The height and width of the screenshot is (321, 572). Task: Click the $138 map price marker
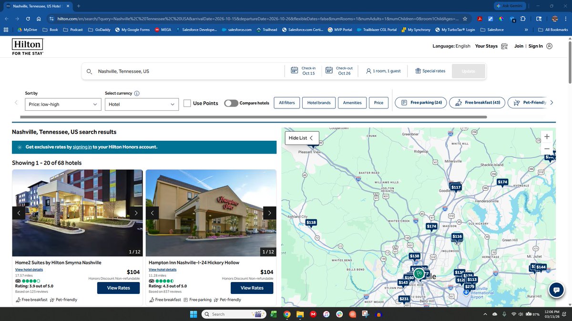pyautogui.click(x=414, y=256)
